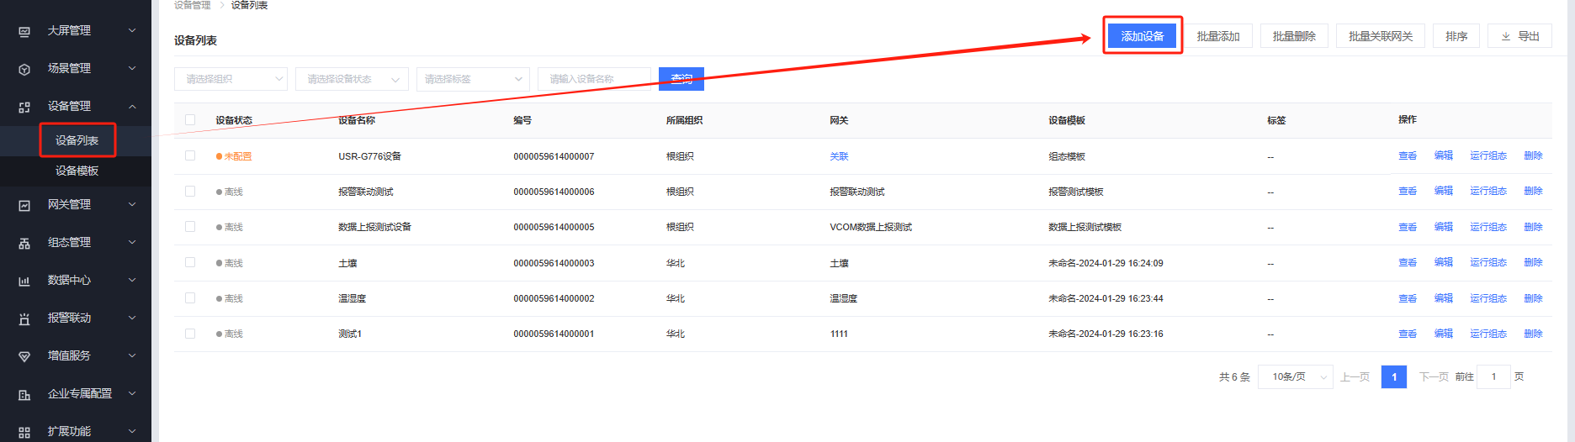Screen dimensions: 1575x442
Task: Click the 导出 export button
Action: coord(1519,36)
